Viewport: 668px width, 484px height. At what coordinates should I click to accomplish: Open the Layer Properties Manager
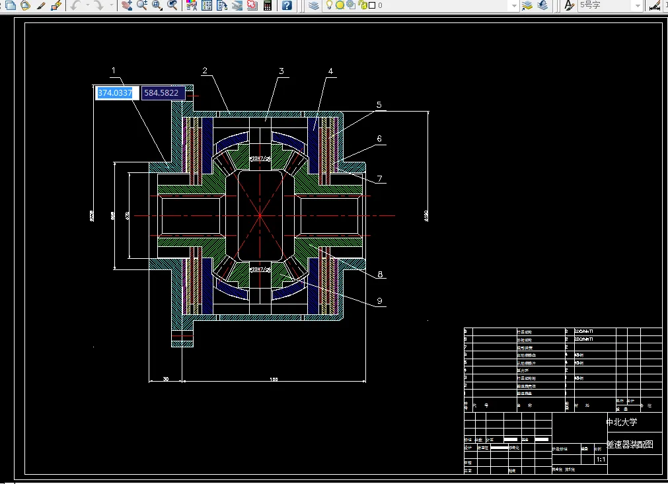pyautogui.click(x=314, y=5)
